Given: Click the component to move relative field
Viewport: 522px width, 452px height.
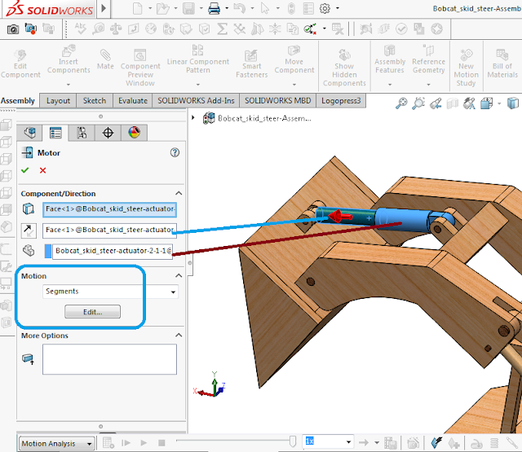Looking at the screenshot, I should pos(113,252).
